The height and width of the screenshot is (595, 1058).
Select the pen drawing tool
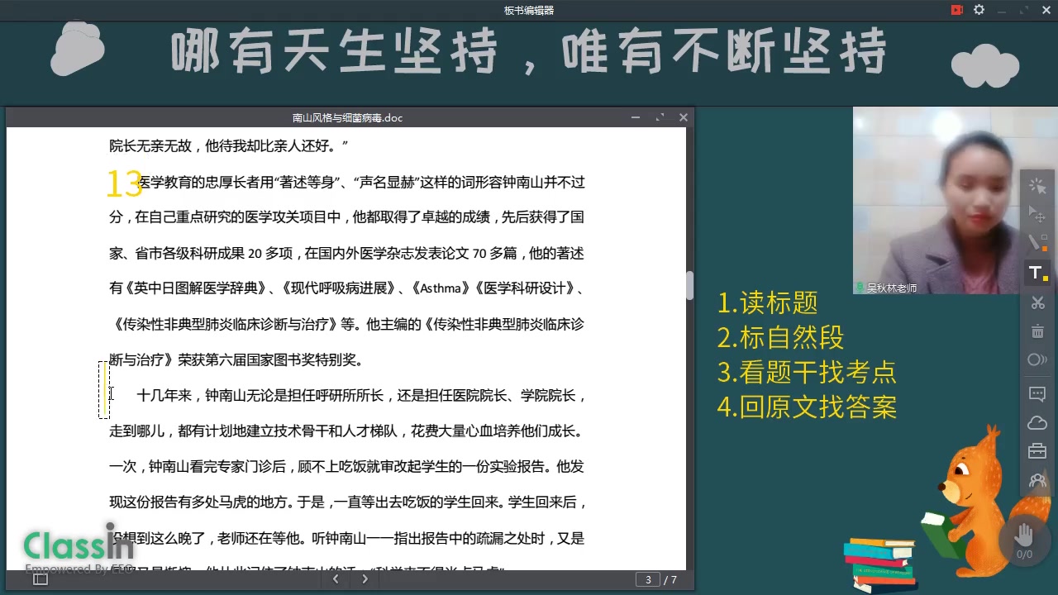pos(1037,243)
